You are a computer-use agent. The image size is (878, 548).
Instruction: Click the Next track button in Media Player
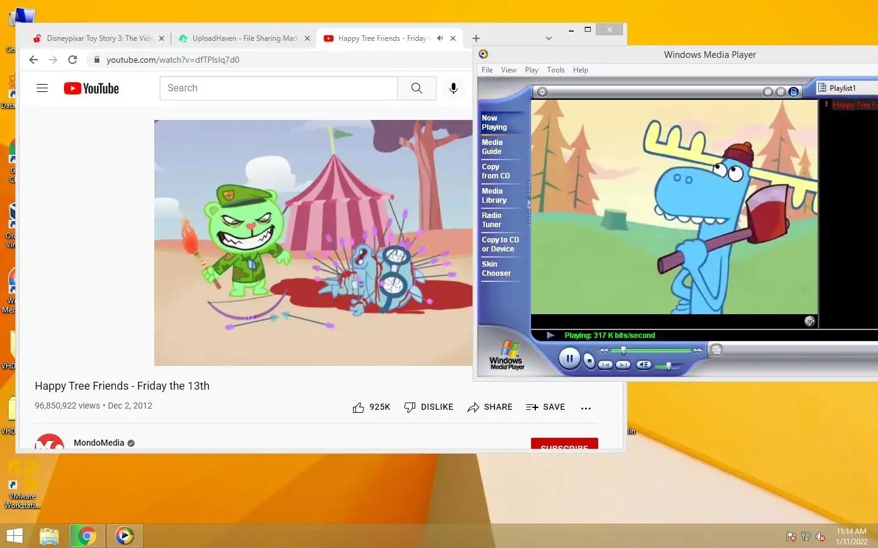[623, 365]
